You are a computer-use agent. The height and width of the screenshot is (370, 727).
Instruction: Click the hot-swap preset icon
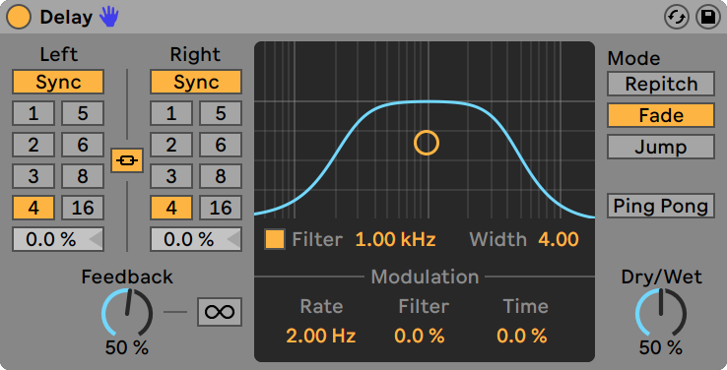pos(677,17)
